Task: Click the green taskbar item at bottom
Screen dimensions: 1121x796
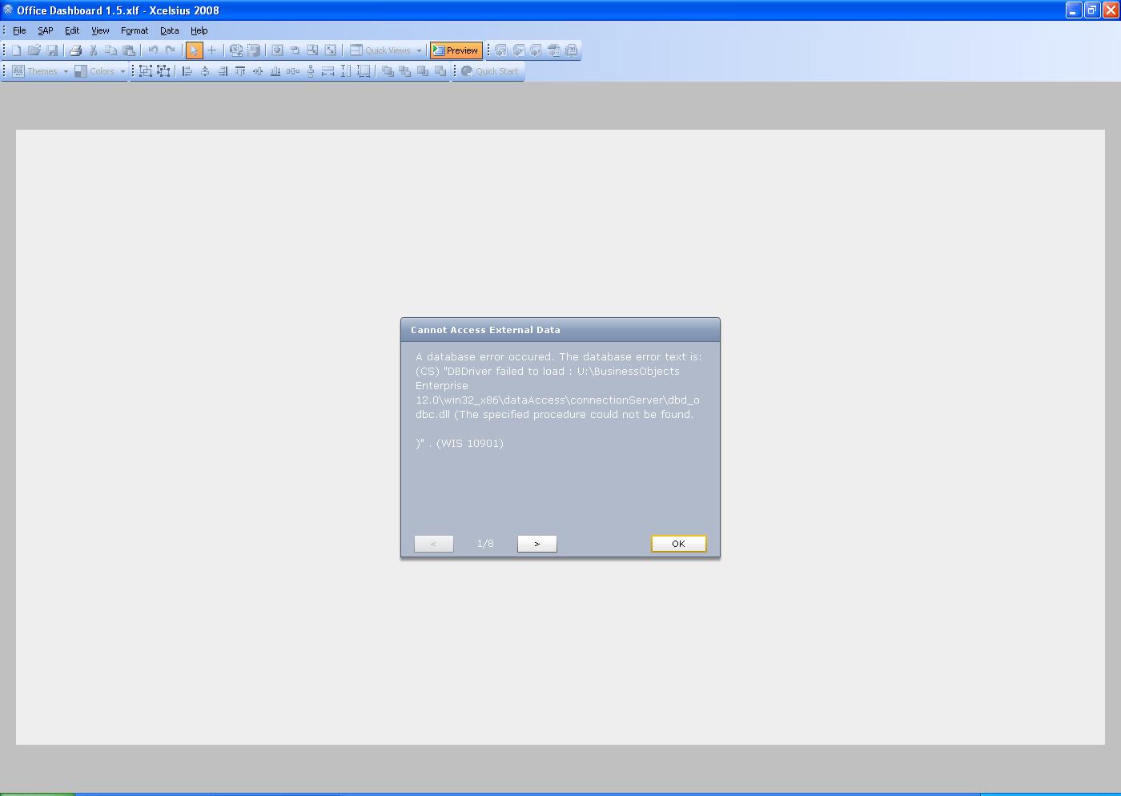Action: pyautogui.click(x=36, y=792)
